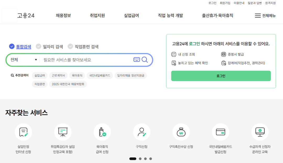Open 취업특강 presentation board icon

tap(63, 132)
